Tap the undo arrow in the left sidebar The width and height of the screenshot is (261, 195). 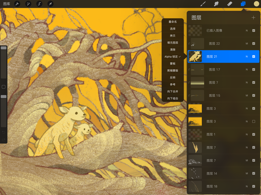tap(4, 132)
